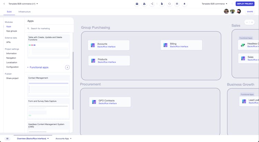Click the share-nodes icon in toolbar
Screen dimensions: 259x142
pos(152,4)
